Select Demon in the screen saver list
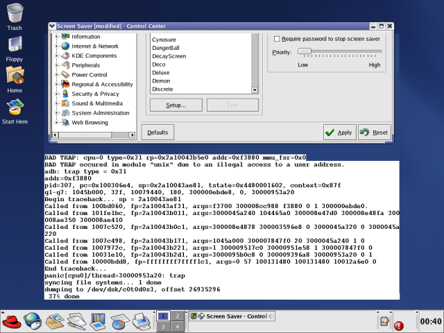444x333 pixels. (x=161, y=80)
